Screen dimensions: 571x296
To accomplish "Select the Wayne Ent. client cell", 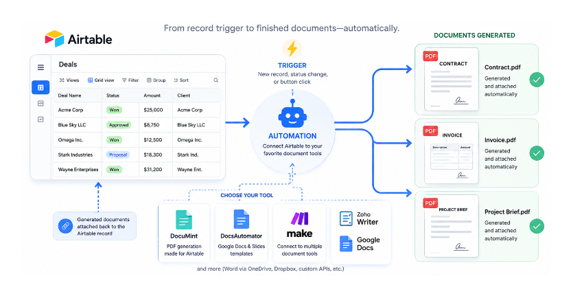I will point(197,170).
